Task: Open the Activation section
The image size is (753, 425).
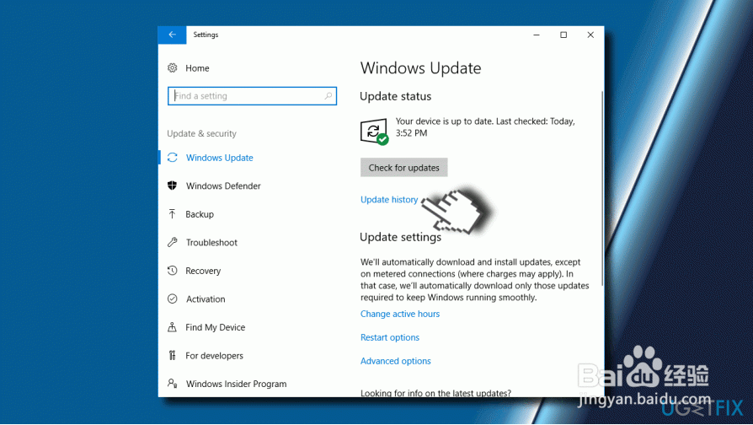Action: click(x=206, y=299)
